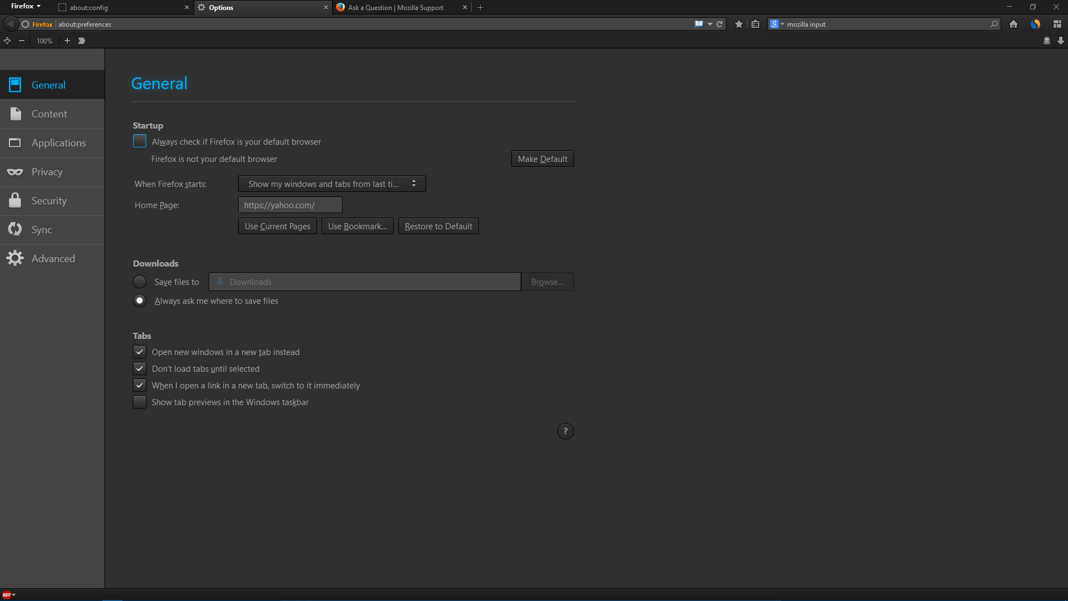Image resolution: width=1068 pixels, height=601 pixels.
Task: Click the about:preferences address bar
Action: (x=374, y=24)
